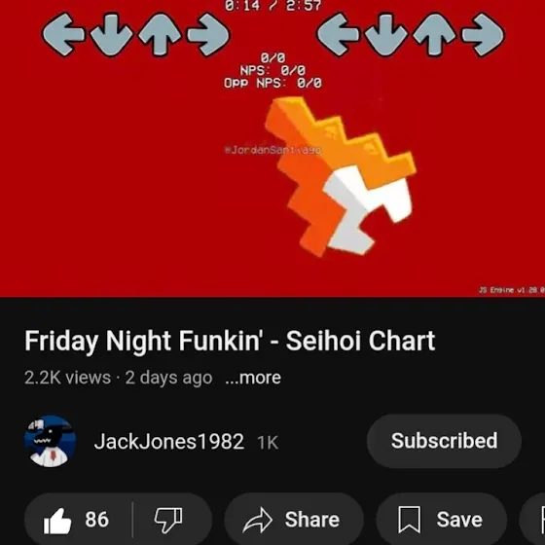545x545 pixels.
Task: Tap the thumbs up like icon
Action: pyautogui.click(x=57, y=521)
